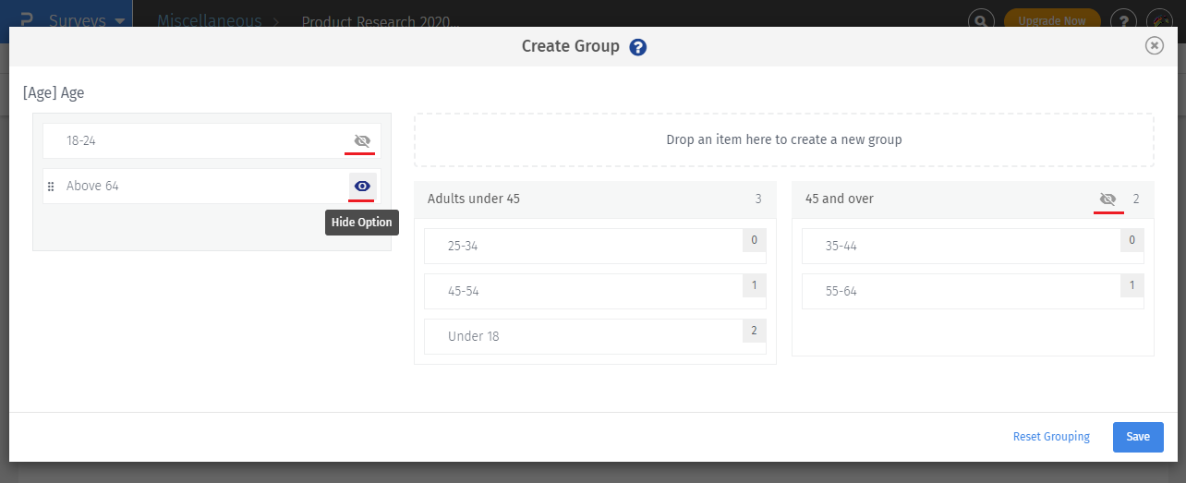1186x483 pixels.
Task: Click the drag handle beside Above 64
Action: click(x=51, y=187)
